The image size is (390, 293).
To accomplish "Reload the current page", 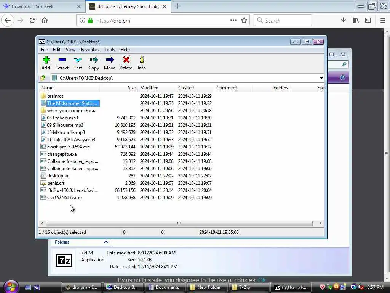I will [32, 21].
